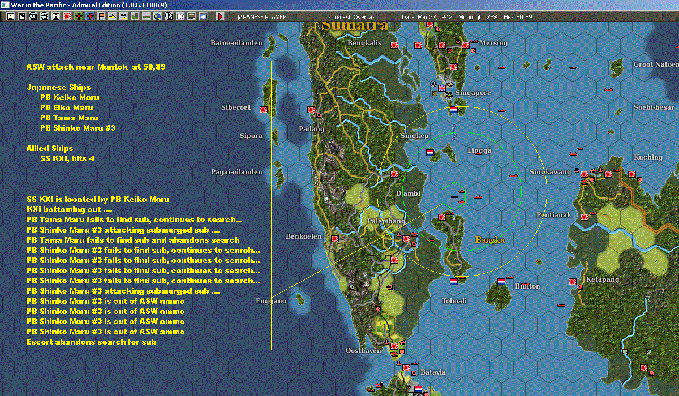679x396 pixels.
Task: Click 'KXI bottoming out ....' report line
Action: [x=70, y=209]
